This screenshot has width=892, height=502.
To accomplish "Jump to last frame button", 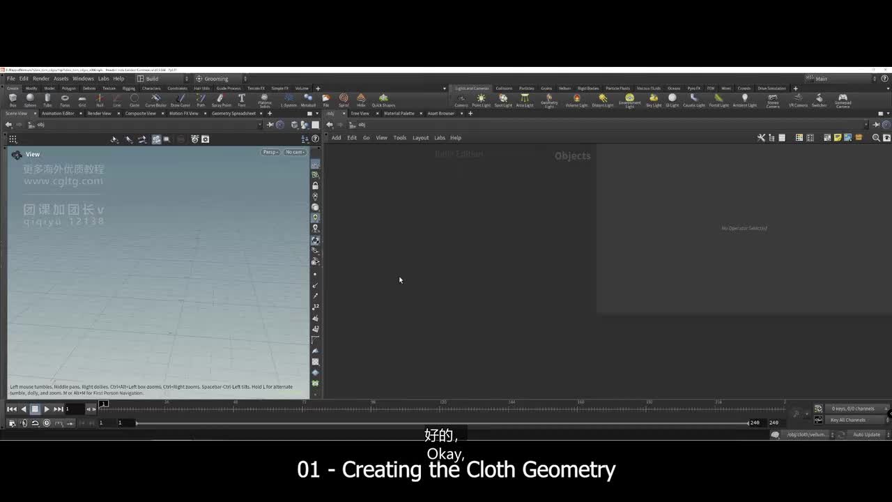I will [59, 409].
